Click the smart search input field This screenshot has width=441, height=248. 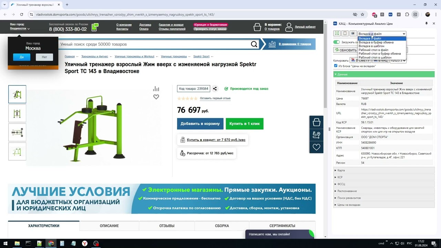click(x=154, y=44)
